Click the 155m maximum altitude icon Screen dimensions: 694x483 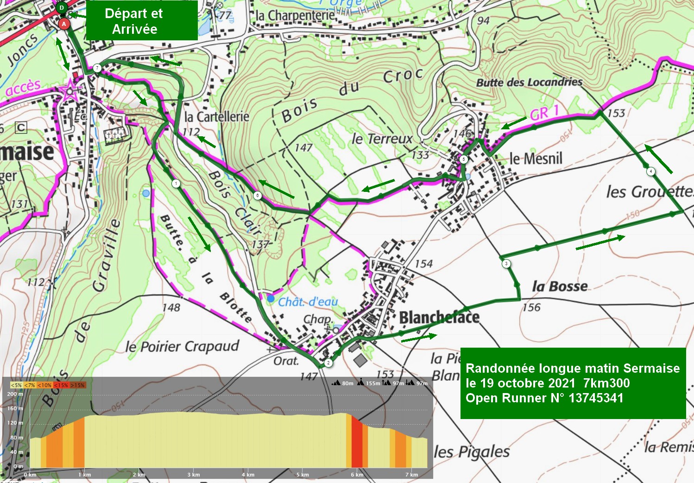[x=360, y=382]
